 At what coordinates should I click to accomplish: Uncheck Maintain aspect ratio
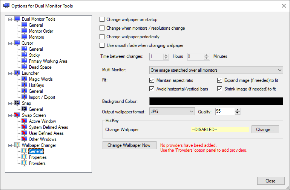point(152,80)
